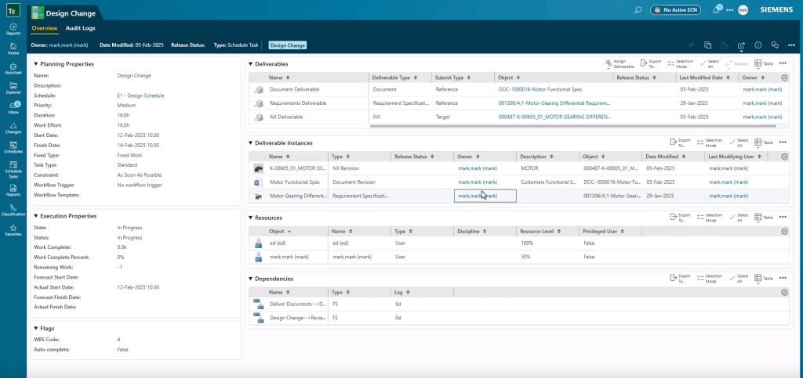Select the NX Deliverable row
This screenshot has width=803, height=378.
tap(519, 117)
